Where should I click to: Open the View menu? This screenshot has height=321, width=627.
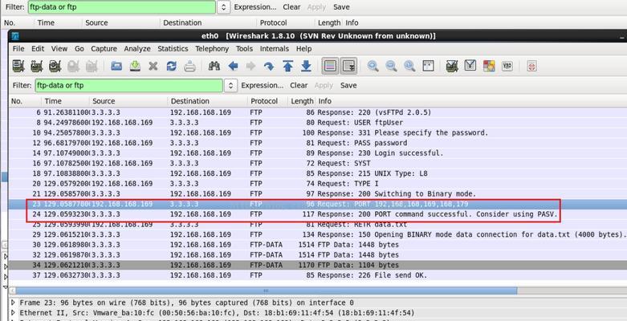[x=59, y=49]
